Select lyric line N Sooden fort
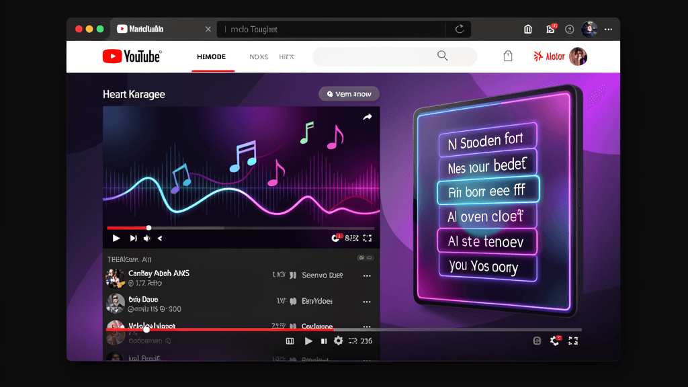The image size is (688, 387). [x=487, y=140]
